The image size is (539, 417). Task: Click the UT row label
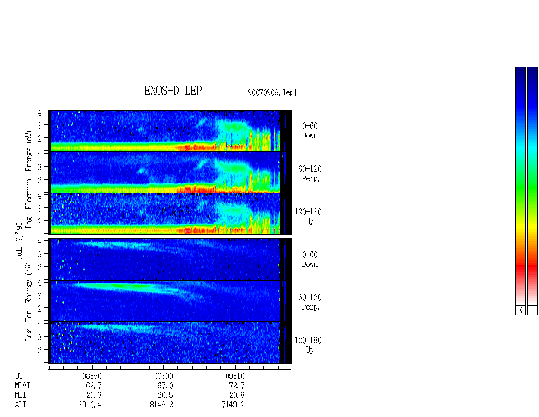[x=19, y=376]
